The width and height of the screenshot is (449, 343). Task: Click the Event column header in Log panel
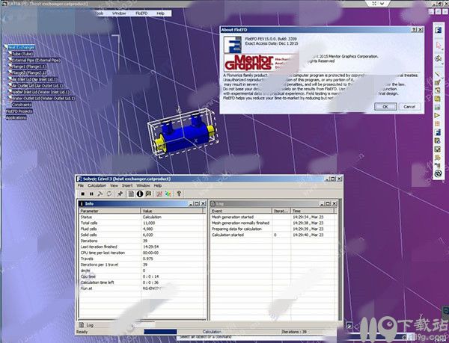(241, 211)
